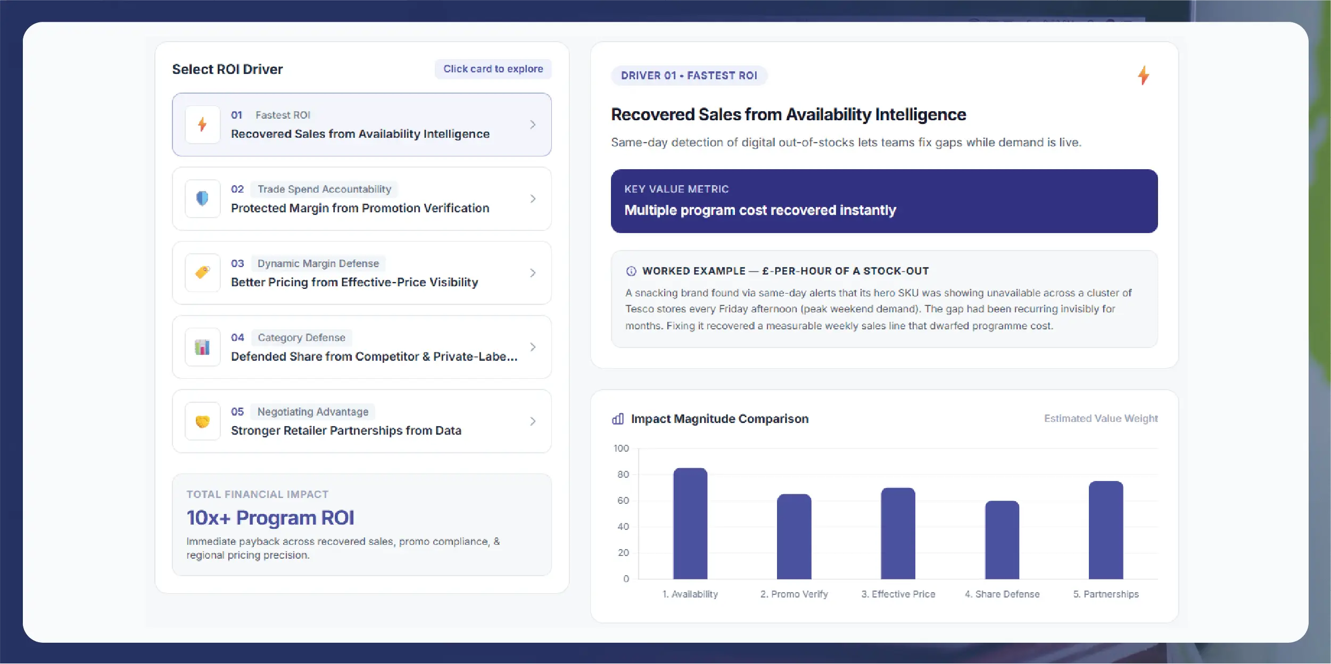
Task: Select Protected Margin from Promotion Verification card
Action: pyautogui.click(x=362, y=198)
